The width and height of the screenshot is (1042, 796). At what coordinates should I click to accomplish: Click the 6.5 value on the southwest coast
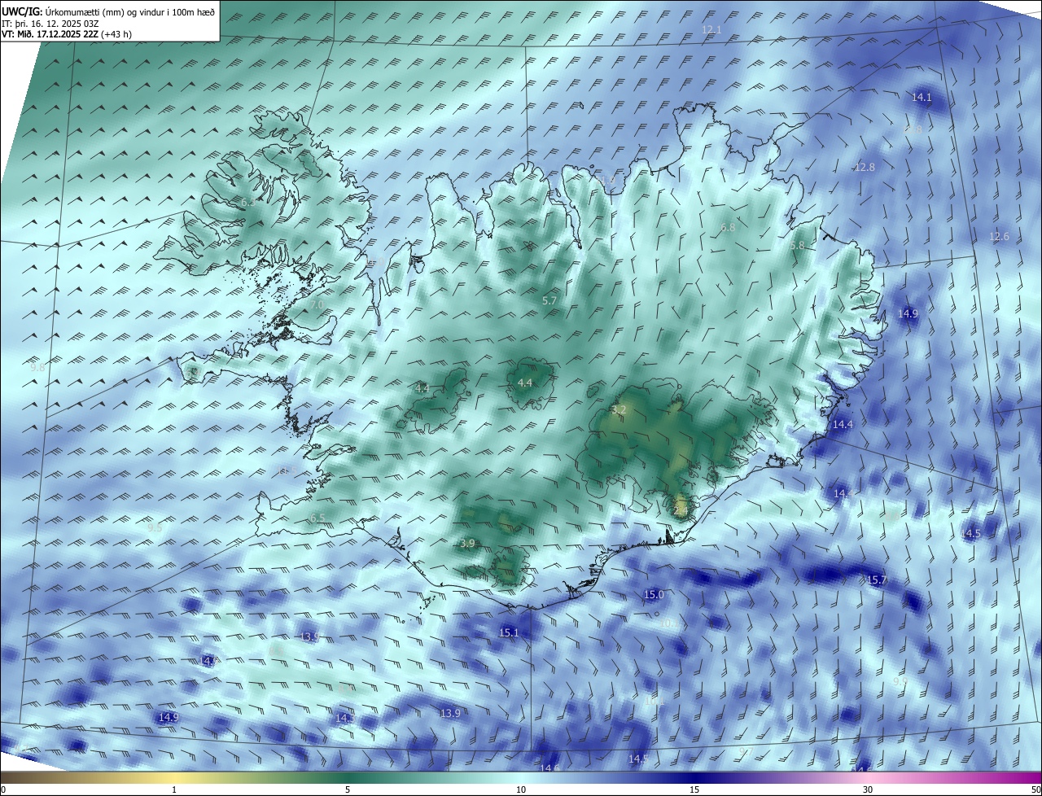pyautogui.click(x=317, y=518)
